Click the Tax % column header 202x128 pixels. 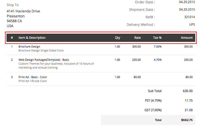coord(157,38)
